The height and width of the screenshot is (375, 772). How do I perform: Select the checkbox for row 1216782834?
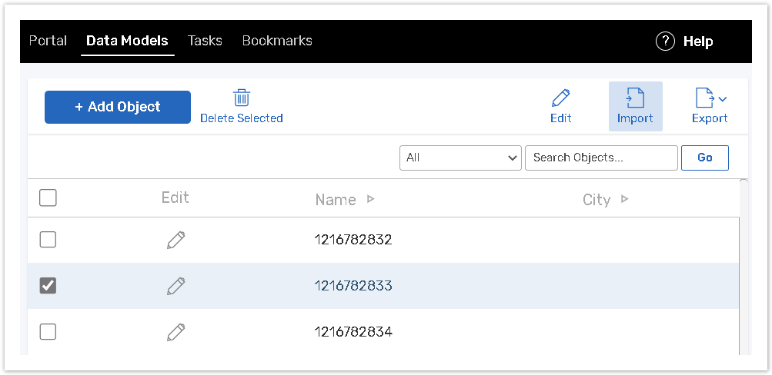tap(48, 332)
